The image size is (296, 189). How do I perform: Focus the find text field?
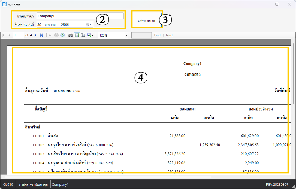pyautogui.click(x=141, y=35)
